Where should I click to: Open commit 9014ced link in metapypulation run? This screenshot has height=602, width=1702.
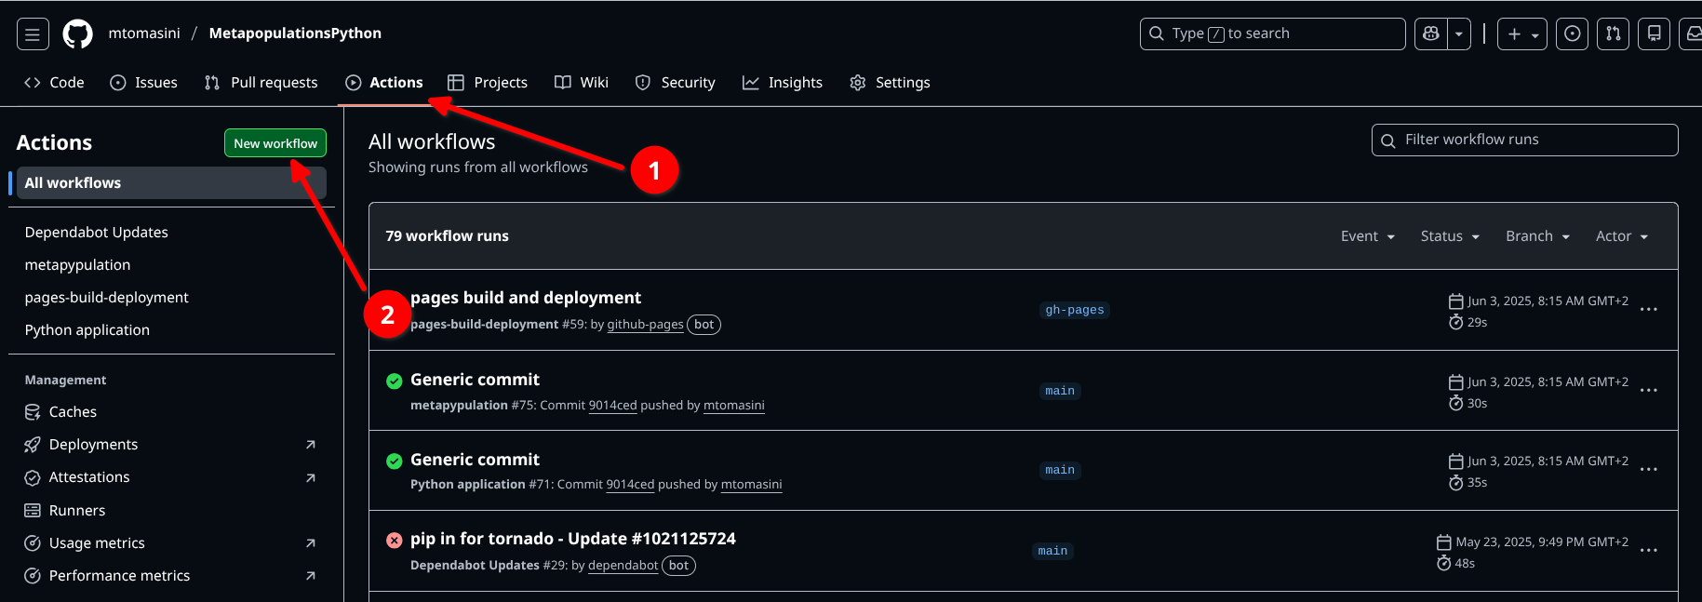coord(612,406)
